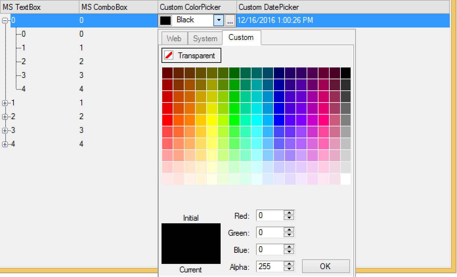This screenshot has height=277, width=457.
Task: Expand tree node 4
Action: point(5,144)
